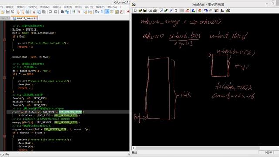Click the rightmost PenMail toolbar icon
Viewport: 279px width, 157px height.
pos(228,10)
